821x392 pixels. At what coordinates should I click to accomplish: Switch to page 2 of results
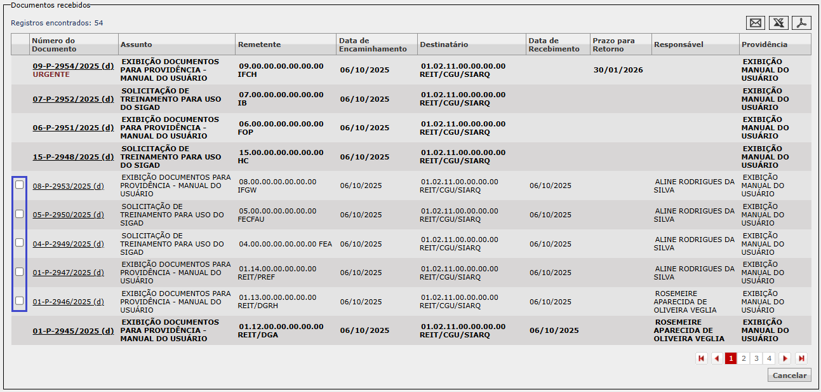pos(744,358)
